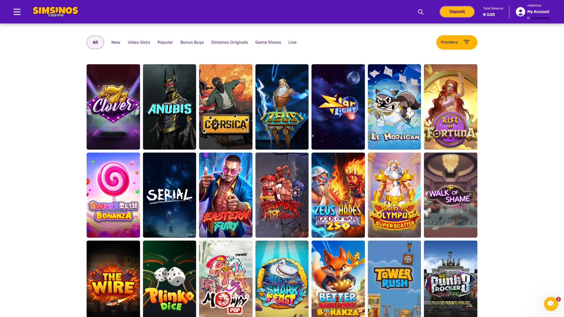Launch the Serial game tile
This screenshot has width=564, height=317.
169,195
